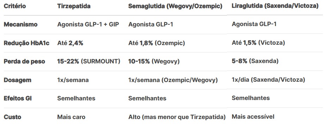Select the Tirzepatida column header
The width and height of the screenshot is (332, 131).
pos(74,6)
